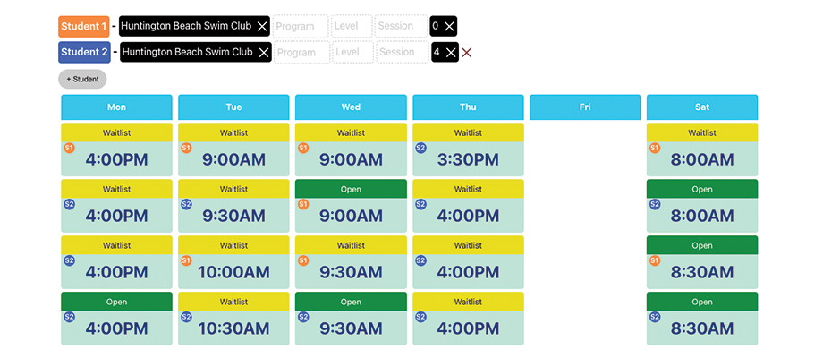This screenshot has height=358, width=823.
Task: Clear Student 1's age value 0
Action: pyautogui.click(x=449, y=27)
